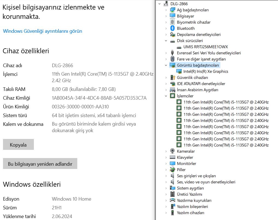Click the Piller battery icon
This screenshot has width=278, height=220.
[x=172, y=170]
